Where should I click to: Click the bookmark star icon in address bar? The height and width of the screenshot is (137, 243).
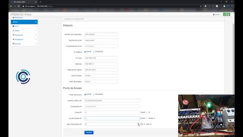coord(201,6)
